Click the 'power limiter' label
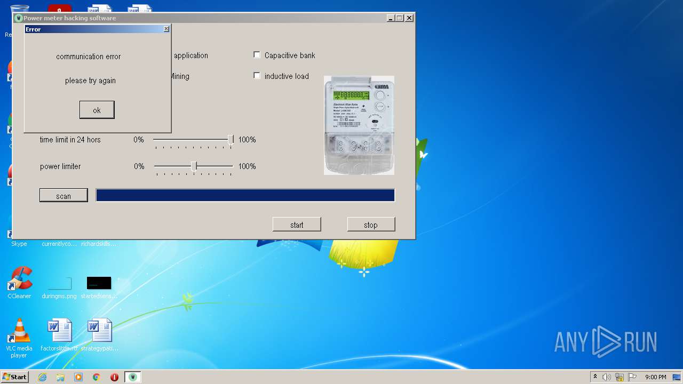The height and width of the screenshot is (384, 683). (x=60, y=166)
